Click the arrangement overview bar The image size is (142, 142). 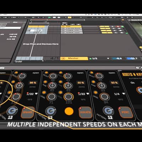point(58,20)
